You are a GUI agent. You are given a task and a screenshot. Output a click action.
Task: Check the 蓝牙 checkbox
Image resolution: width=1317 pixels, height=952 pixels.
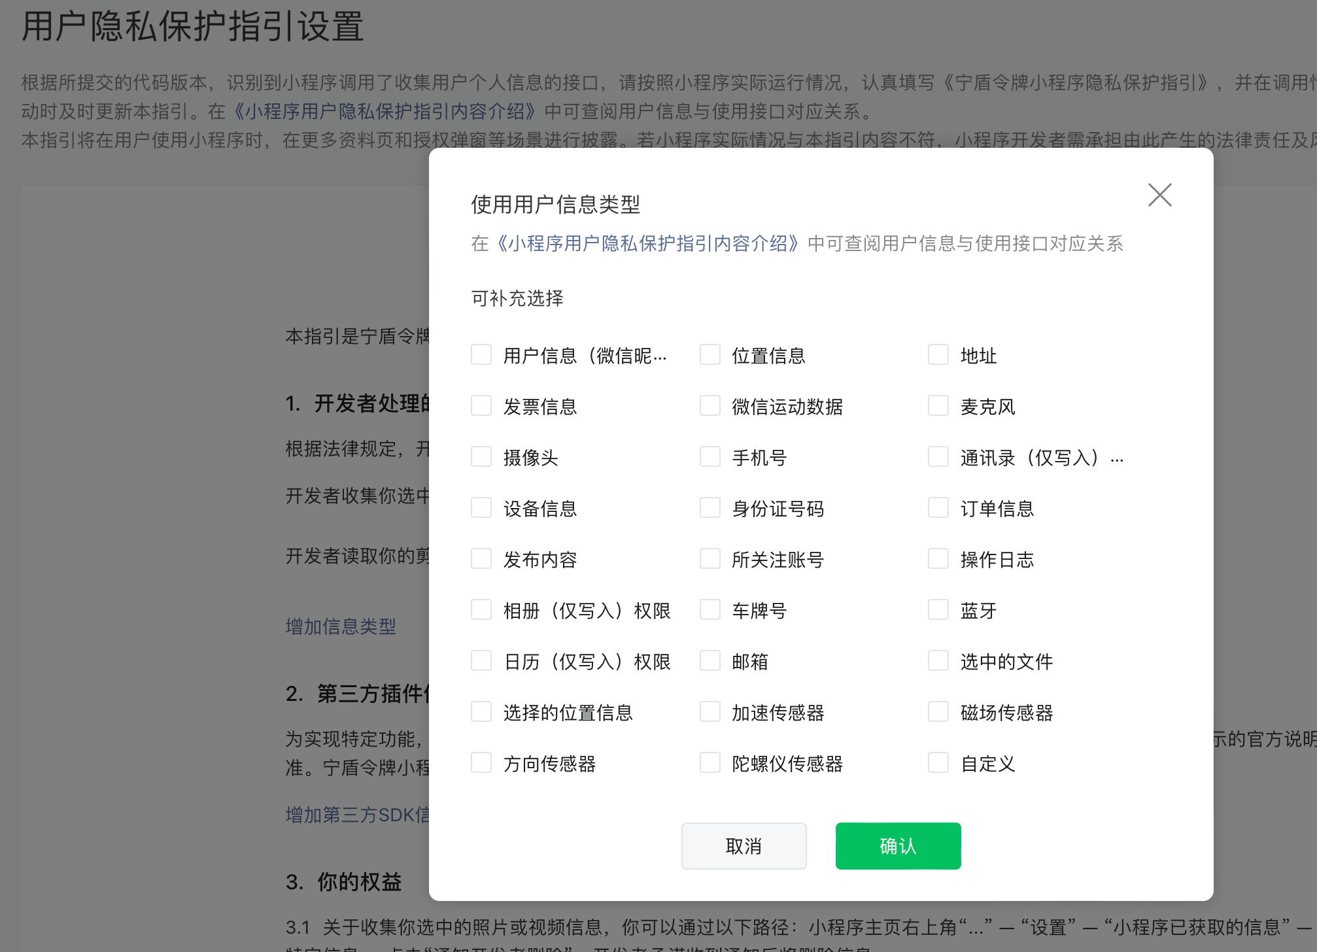(x=938, y=610)
